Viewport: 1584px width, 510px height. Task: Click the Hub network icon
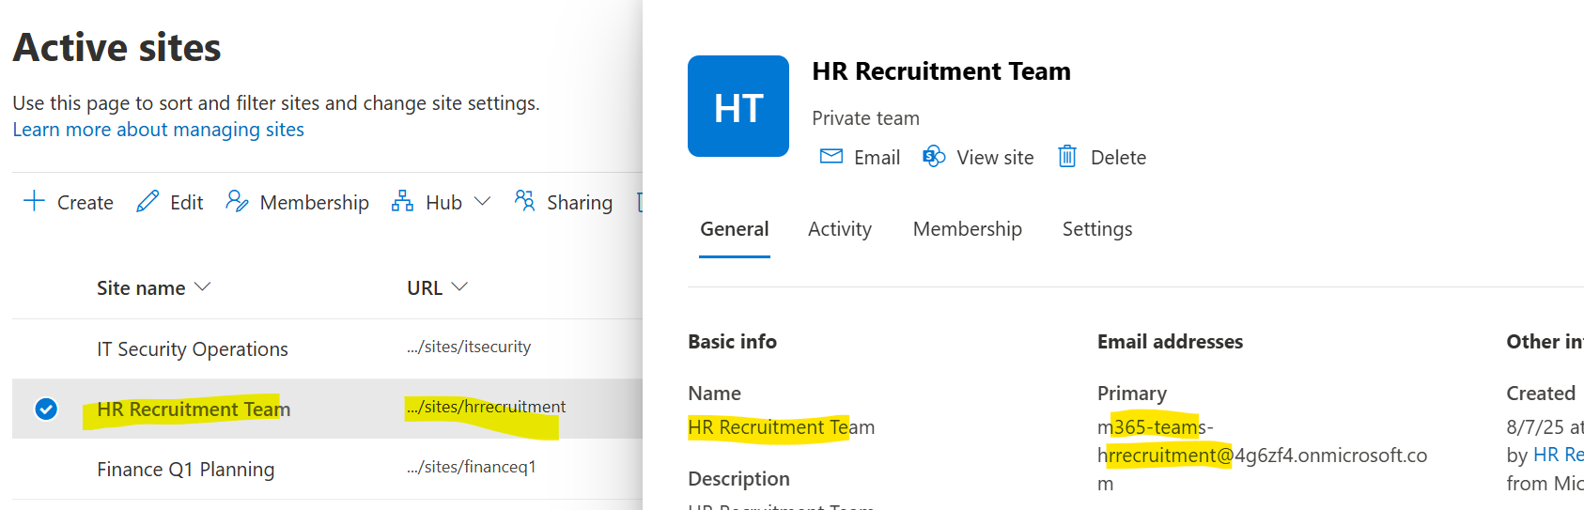pyautogui.click(x=402, y=202)
